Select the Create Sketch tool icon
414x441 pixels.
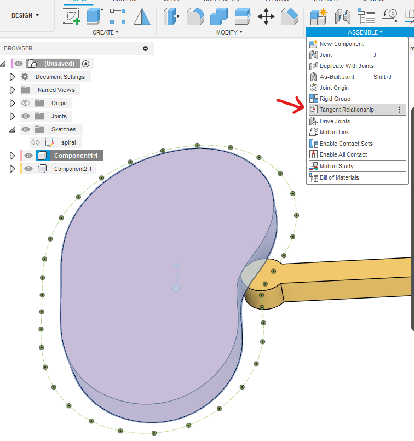[72, 16]
